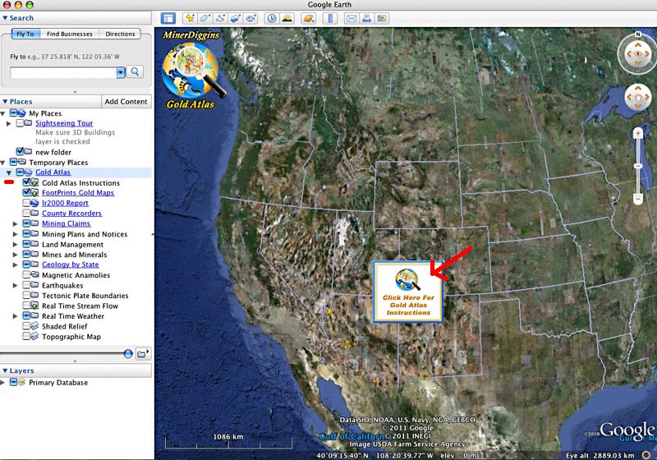Image resolution: width=657 pixels, height=460 pixels.
Task: Select the Mines and Minerals item
Action: click(x=74, y=255)
